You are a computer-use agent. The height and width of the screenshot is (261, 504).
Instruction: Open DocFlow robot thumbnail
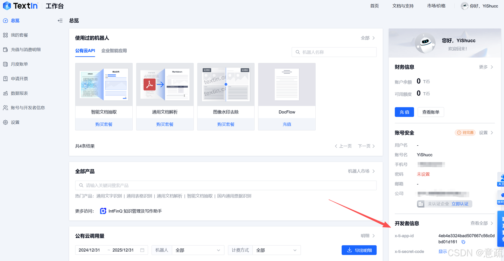tap(287, 85)
